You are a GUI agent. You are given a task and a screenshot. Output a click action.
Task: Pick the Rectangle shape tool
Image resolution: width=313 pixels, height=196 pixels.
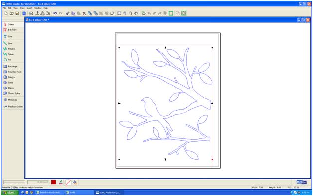coord(13,66)
